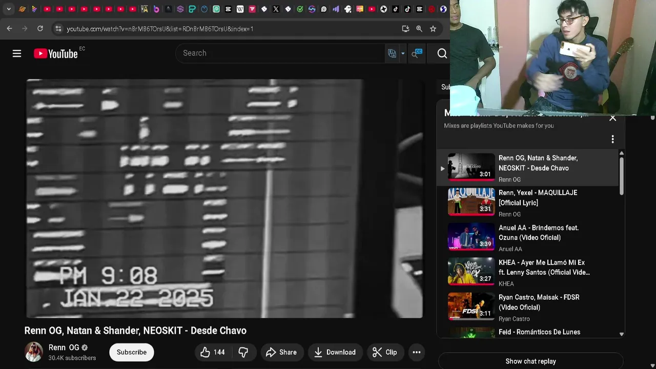Go back with browser back arrow
This screenshot has width=656, height=369.
(x=9, y=29)
